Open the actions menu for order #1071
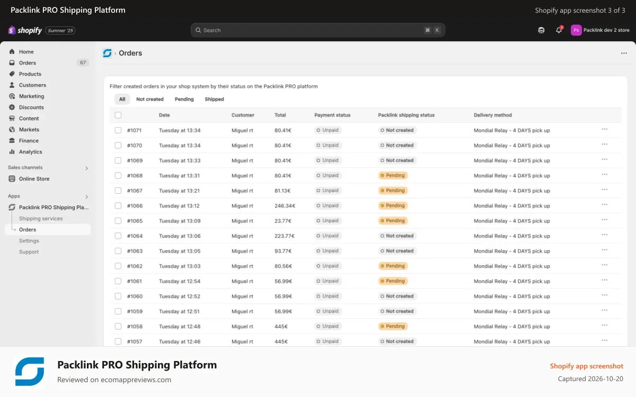This screenshot has width=636, height=397. [604, 130]
